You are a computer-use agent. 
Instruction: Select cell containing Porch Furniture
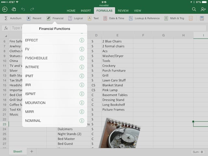117,71
